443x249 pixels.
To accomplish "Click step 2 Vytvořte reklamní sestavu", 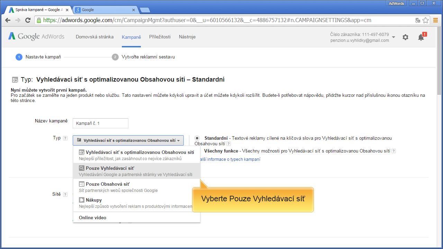I will (x=143, y=57).
